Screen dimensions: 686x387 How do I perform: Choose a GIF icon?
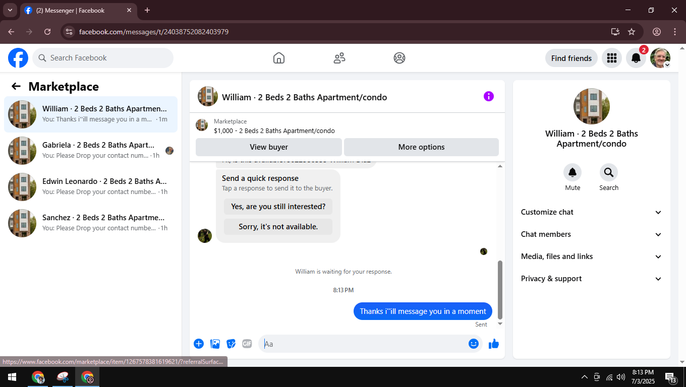pyautogui.click(x=247, y=344)
